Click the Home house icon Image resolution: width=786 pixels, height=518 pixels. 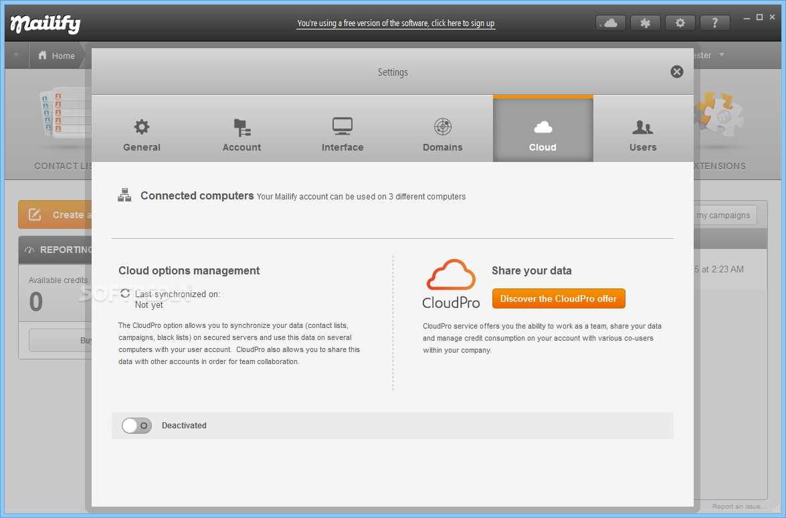43,55
